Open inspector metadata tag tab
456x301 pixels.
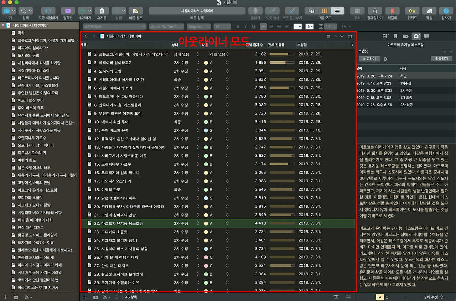405,36
